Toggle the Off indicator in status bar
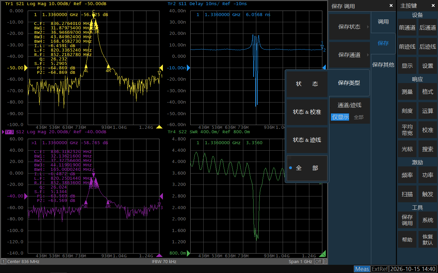Screen dimensions: 438x273 [319, 261]
